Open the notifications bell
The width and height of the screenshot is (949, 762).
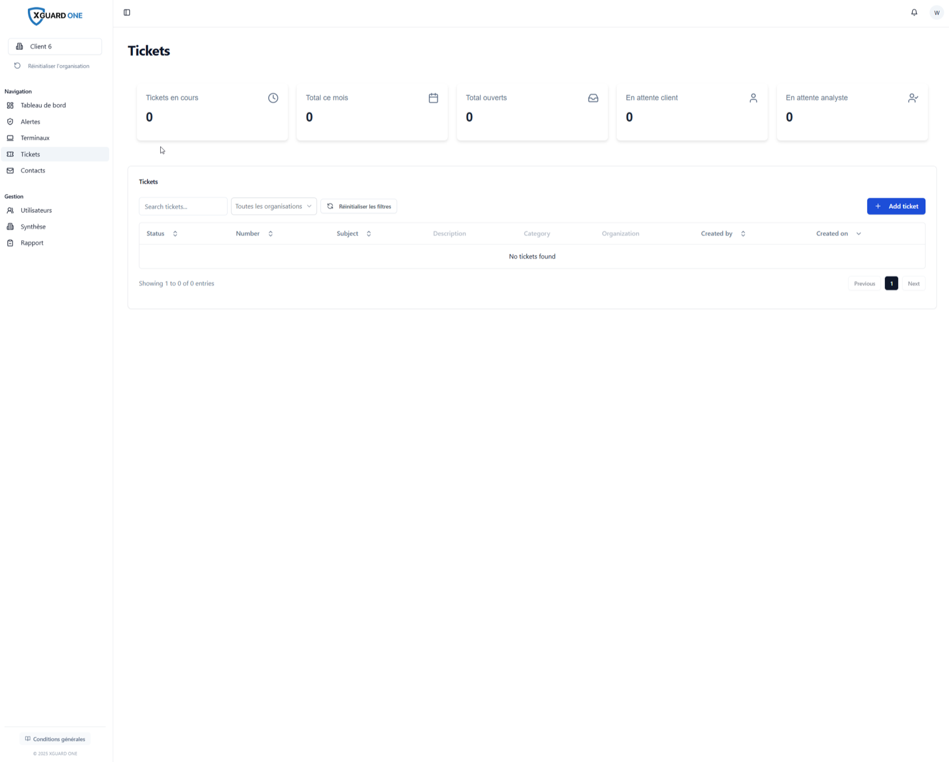[914, 12]
